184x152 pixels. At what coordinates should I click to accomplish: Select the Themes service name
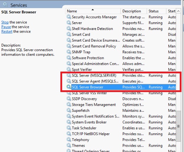point(78,145)
